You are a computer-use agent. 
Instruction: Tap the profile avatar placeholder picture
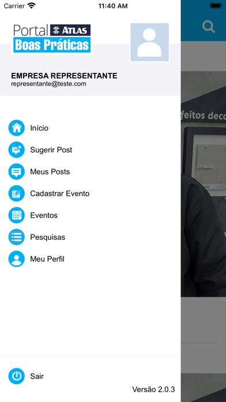pyautogui.click(x=150, y=42)
